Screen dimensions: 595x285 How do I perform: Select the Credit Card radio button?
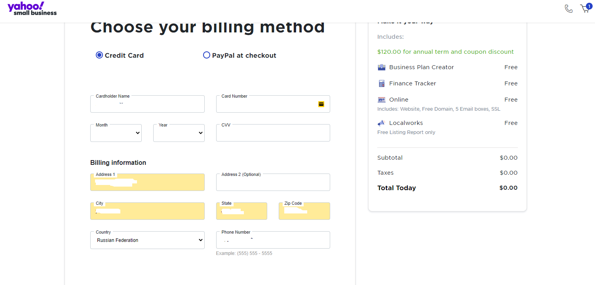[99, 55]
